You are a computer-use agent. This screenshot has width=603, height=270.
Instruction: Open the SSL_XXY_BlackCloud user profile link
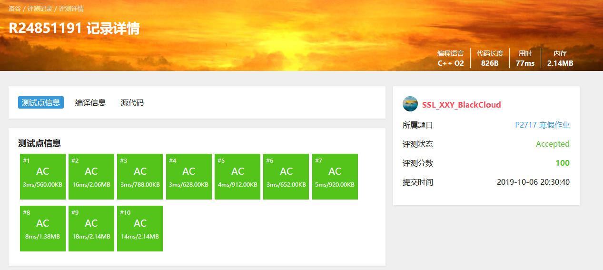tap(461, 105)
